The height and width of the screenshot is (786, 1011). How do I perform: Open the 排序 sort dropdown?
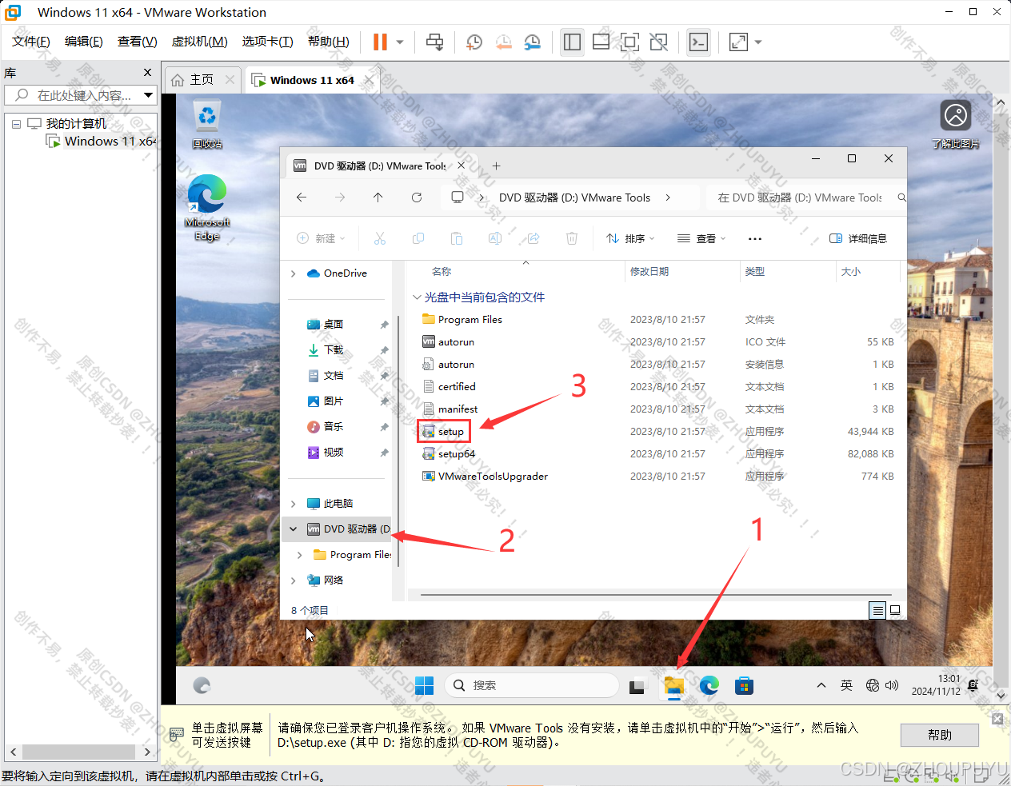tap(630, 238)
